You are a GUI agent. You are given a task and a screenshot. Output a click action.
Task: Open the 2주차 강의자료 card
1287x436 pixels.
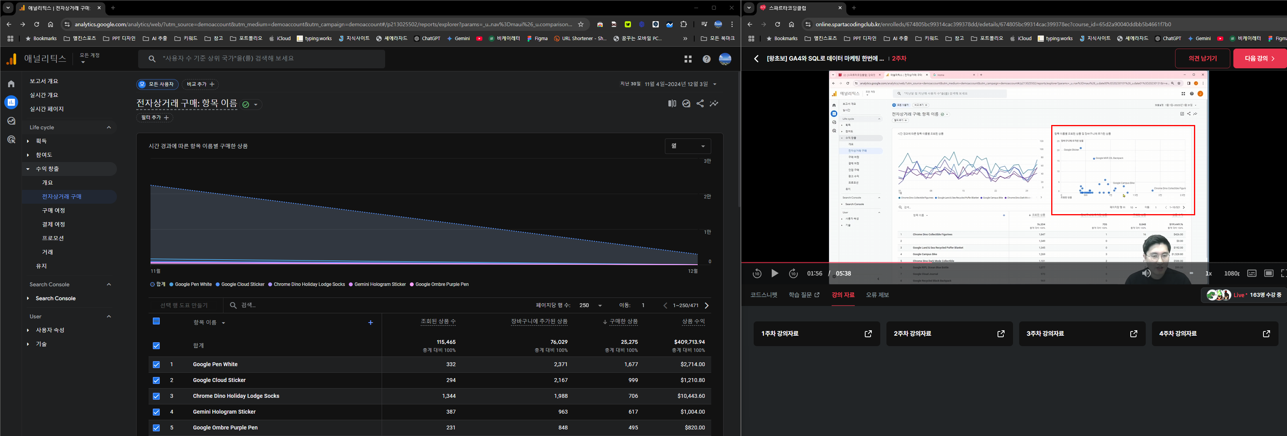click(x=949, y=334)
